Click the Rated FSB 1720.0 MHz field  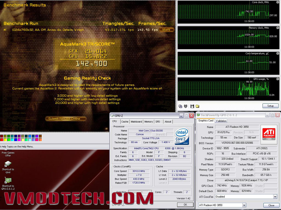pyautogui.click(x=139, y=183)
